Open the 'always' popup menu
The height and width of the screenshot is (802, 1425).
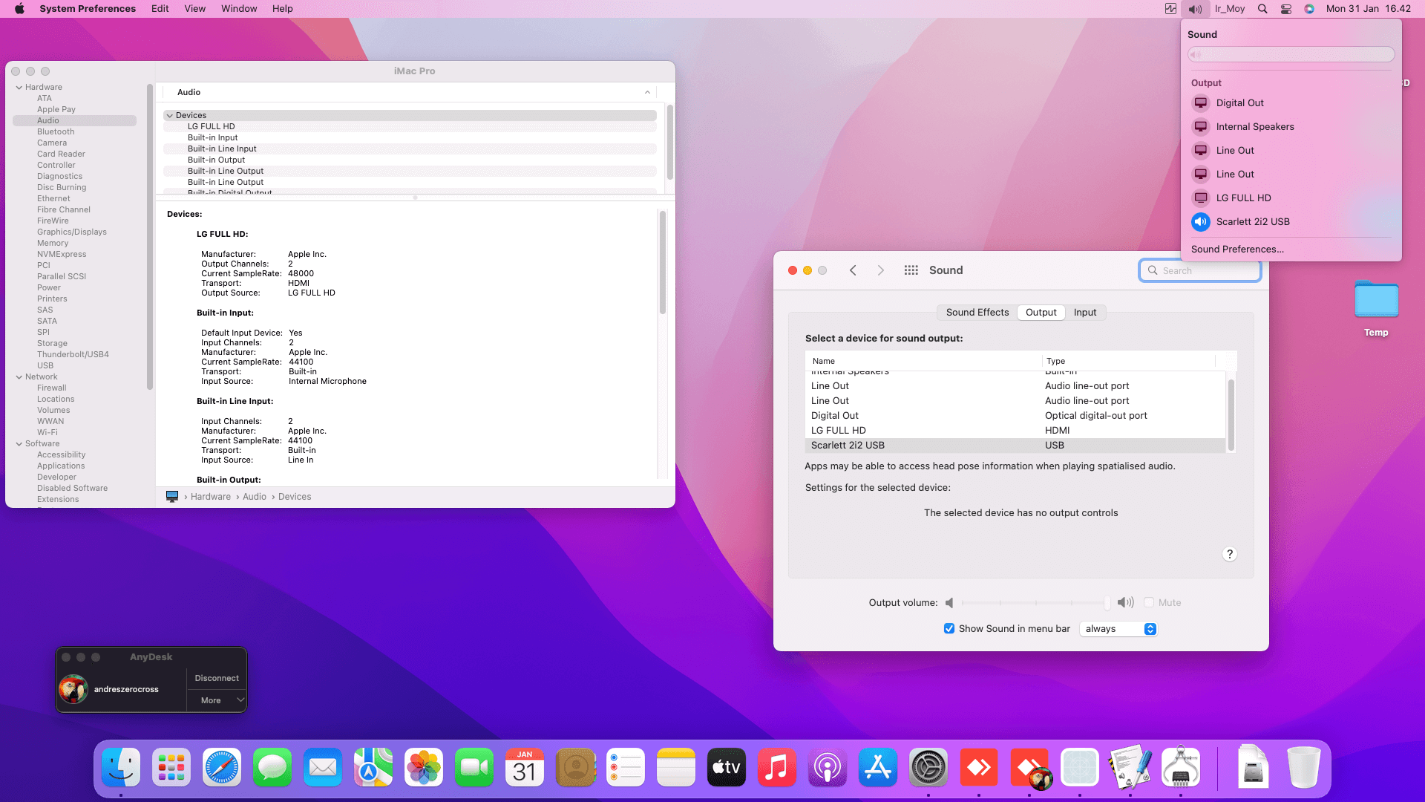1119,629
